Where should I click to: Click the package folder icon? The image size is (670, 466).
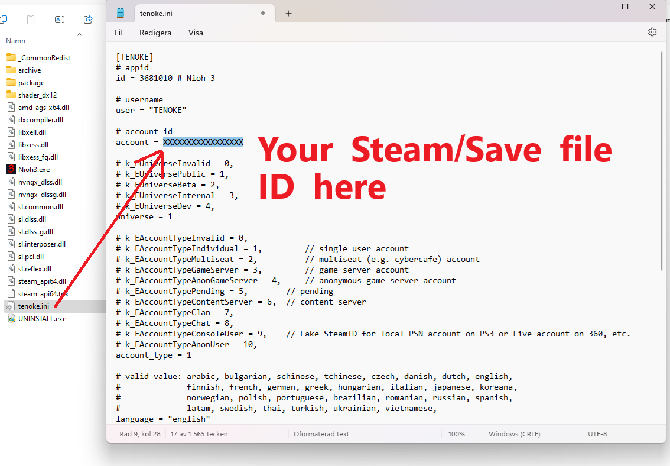[x=11, y=82]
